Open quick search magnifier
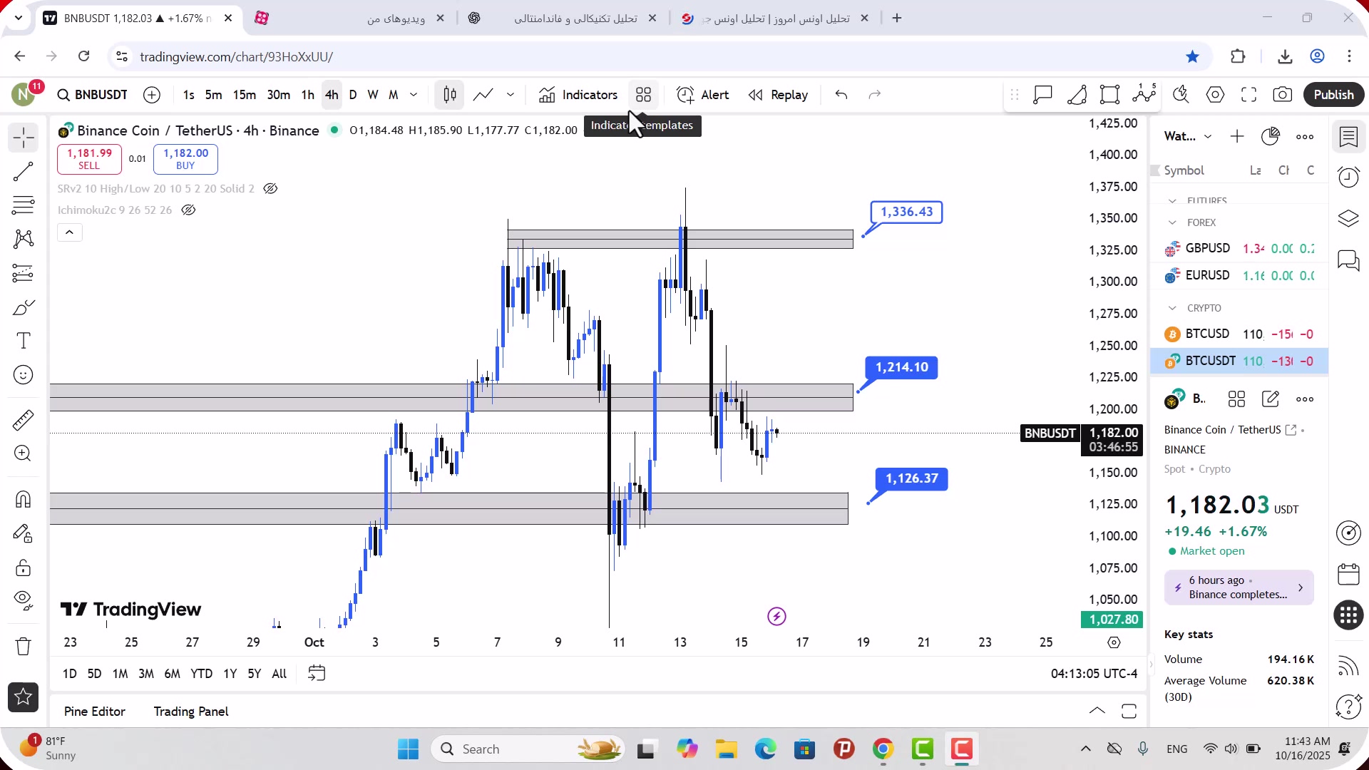Screen dimensions: 1369x770 click(1181, 95)
